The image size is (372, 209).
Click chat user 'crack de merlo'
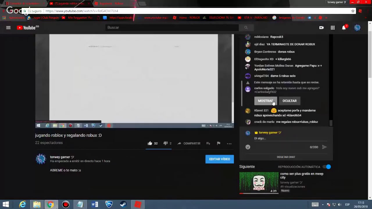click(x=264, y=122)
